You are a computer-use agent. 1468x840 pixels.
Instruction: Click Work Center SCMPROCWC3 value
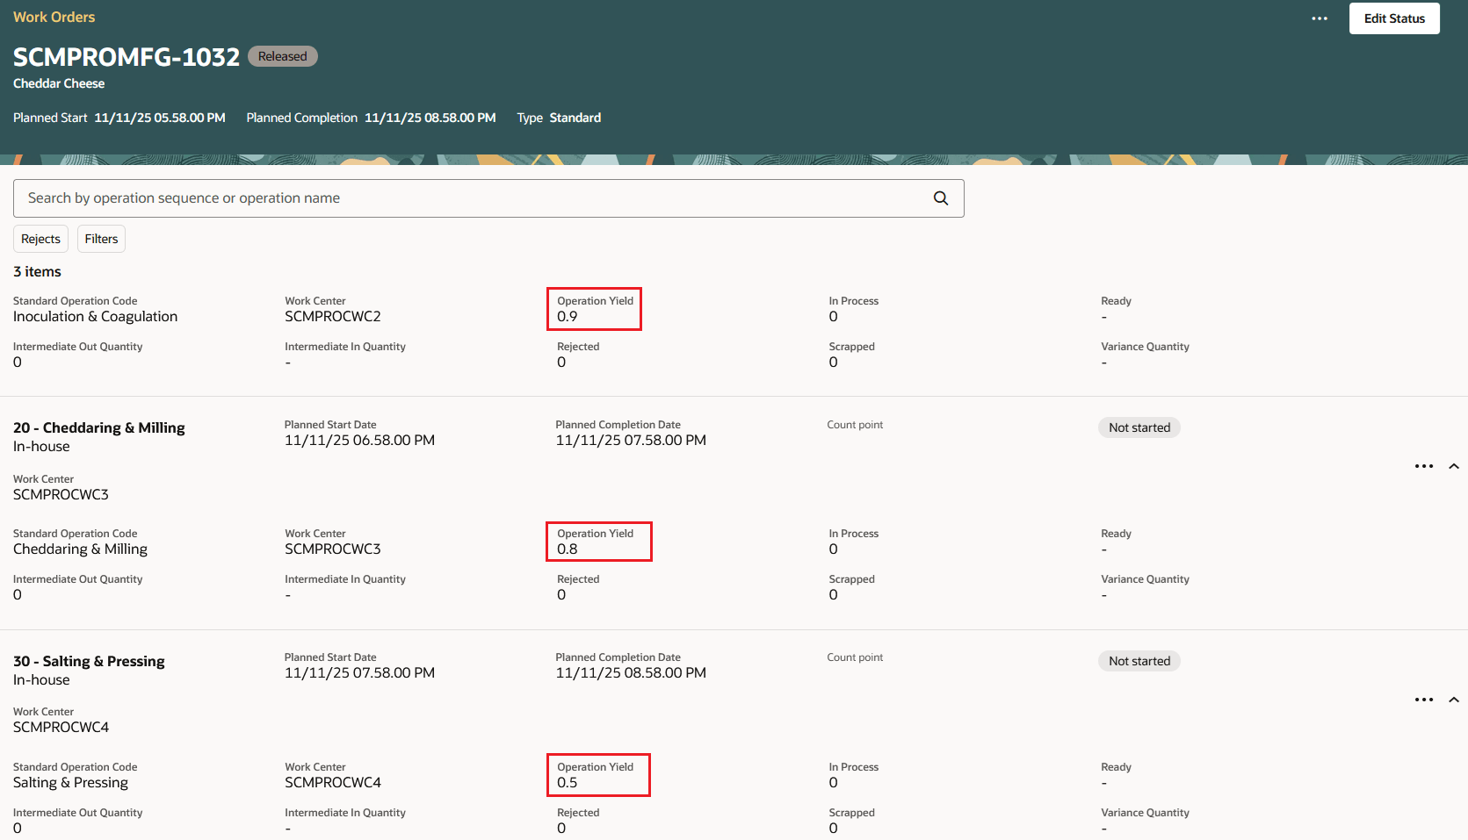(x=332, y=549)
